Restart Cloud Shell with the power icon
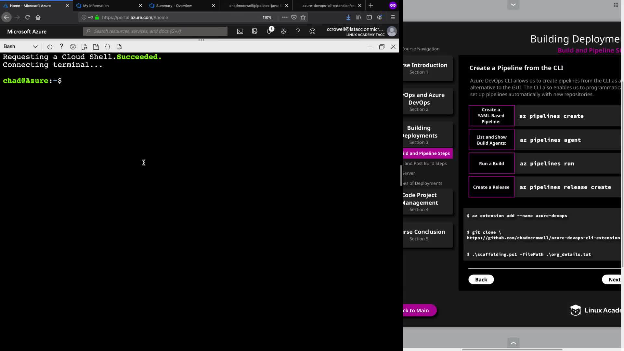624x351 pixels. [50, 47]
